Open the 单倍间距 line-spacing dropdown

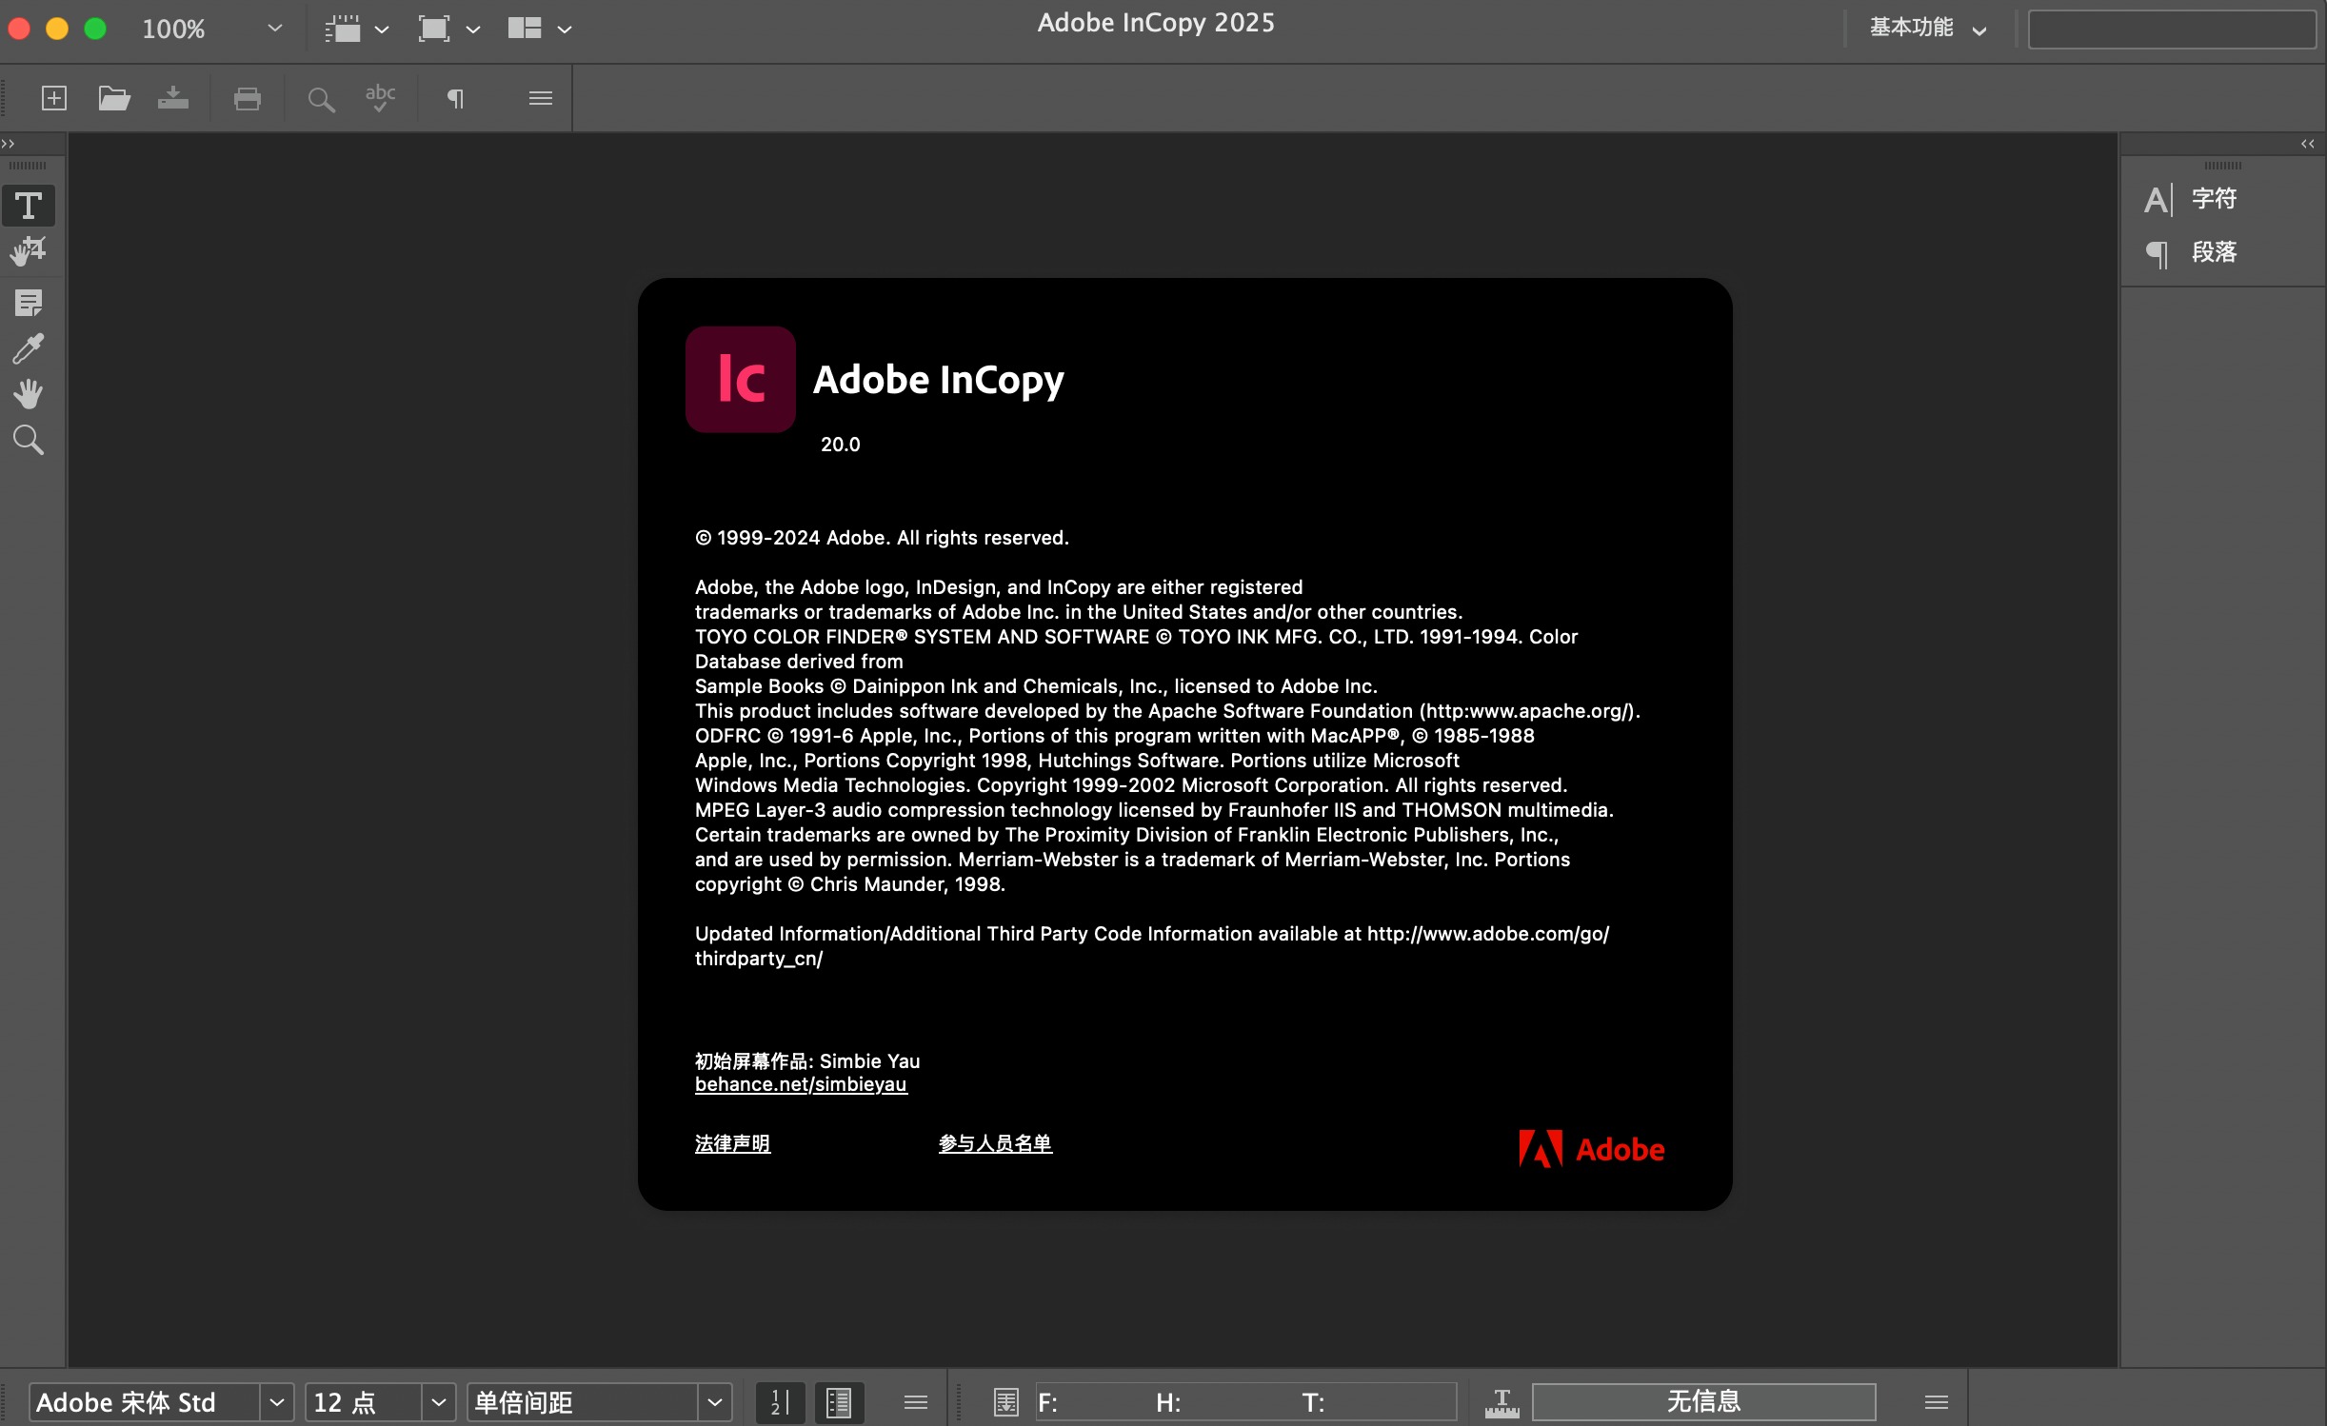(x=714, y=1401)
